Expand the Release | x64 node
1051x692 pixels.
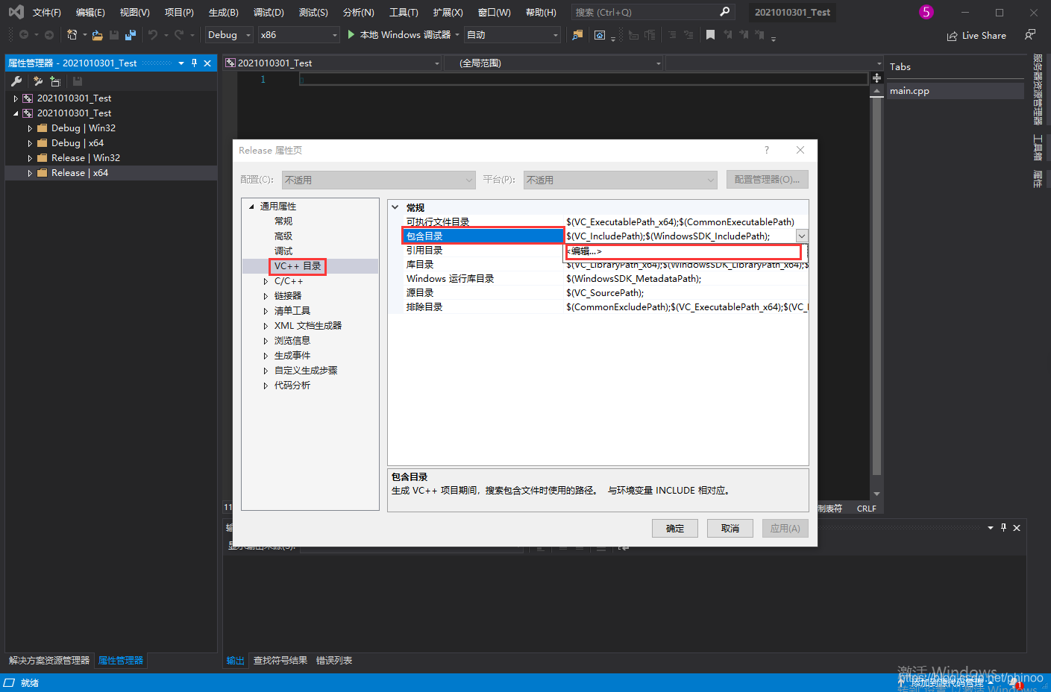30,173
